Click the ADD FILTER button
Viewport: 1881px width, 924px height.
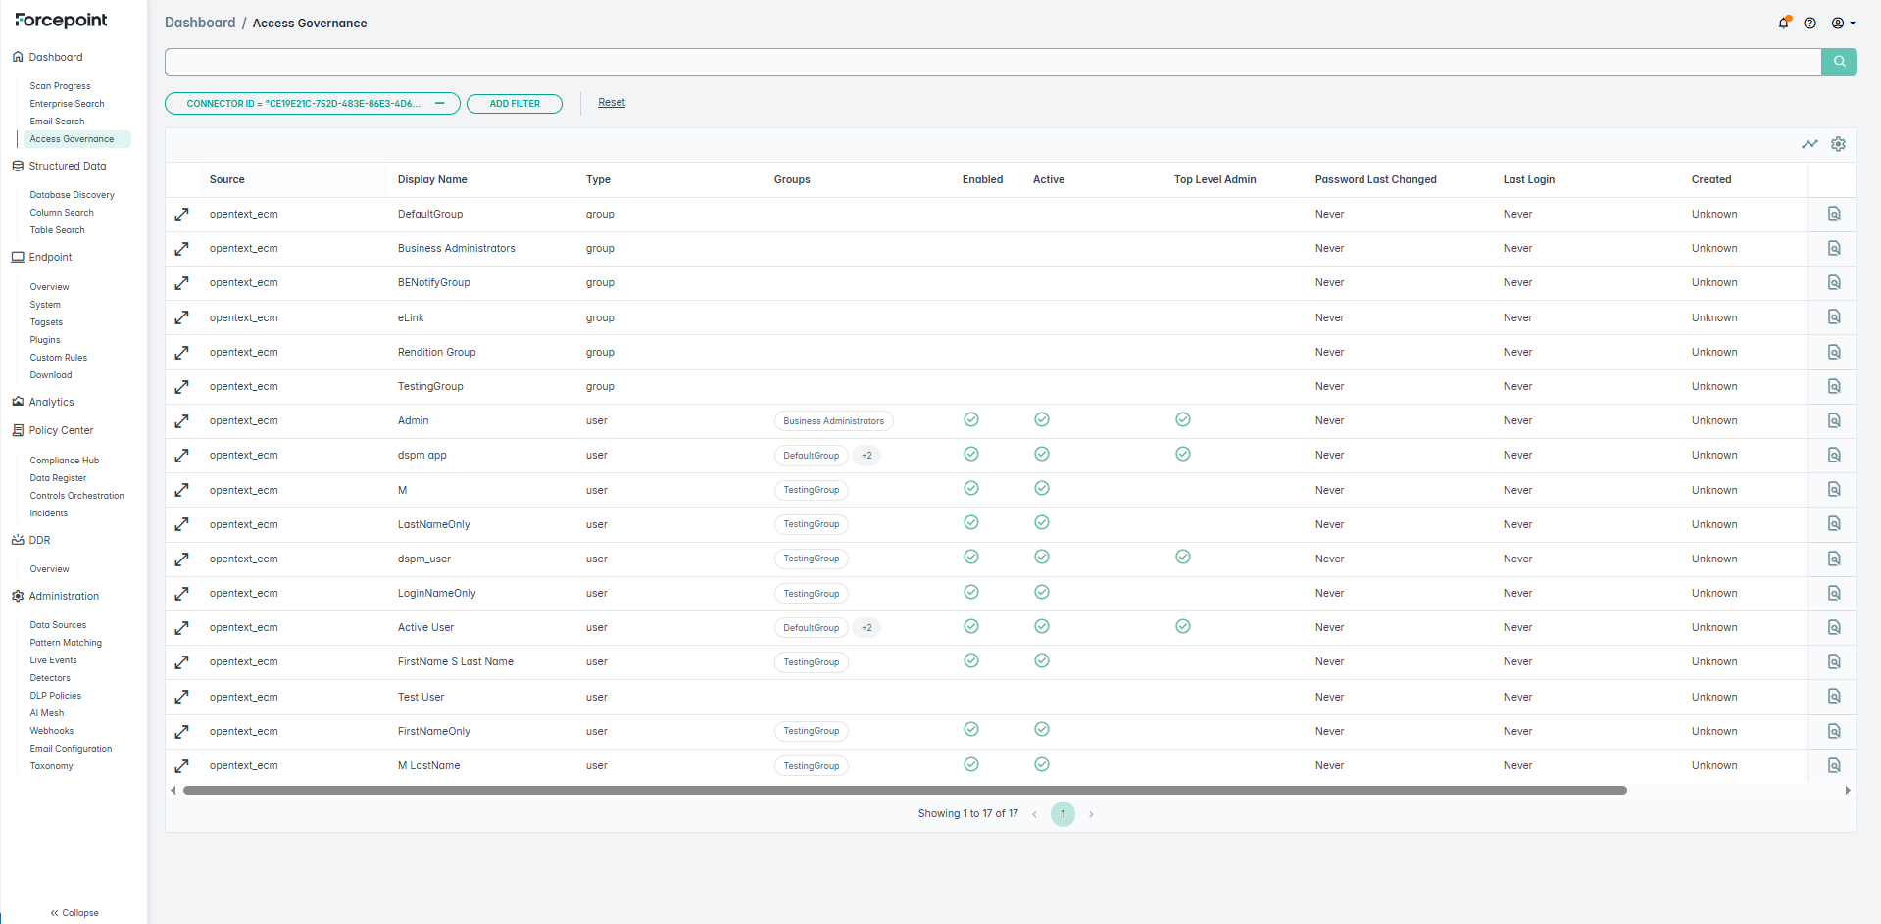[514, 104]
